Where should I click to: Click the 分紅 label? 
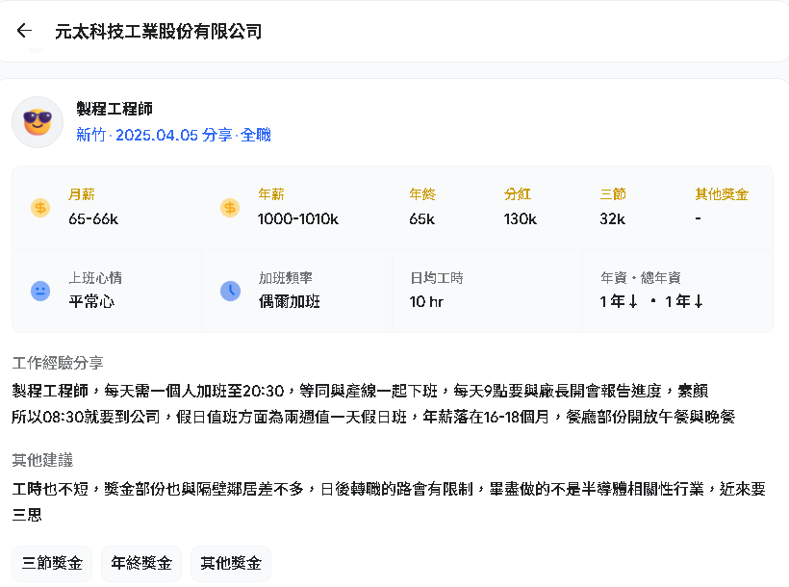pos(518,194)
